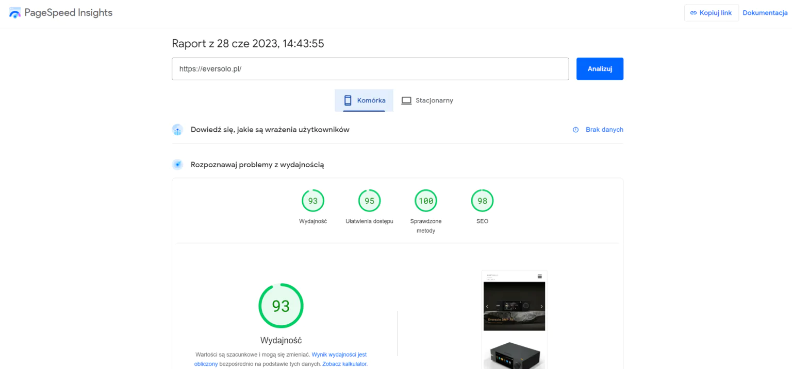Click the user experience icon beside Dowiedź się
This screenshot has width=792, height=369.
point(177,130)
